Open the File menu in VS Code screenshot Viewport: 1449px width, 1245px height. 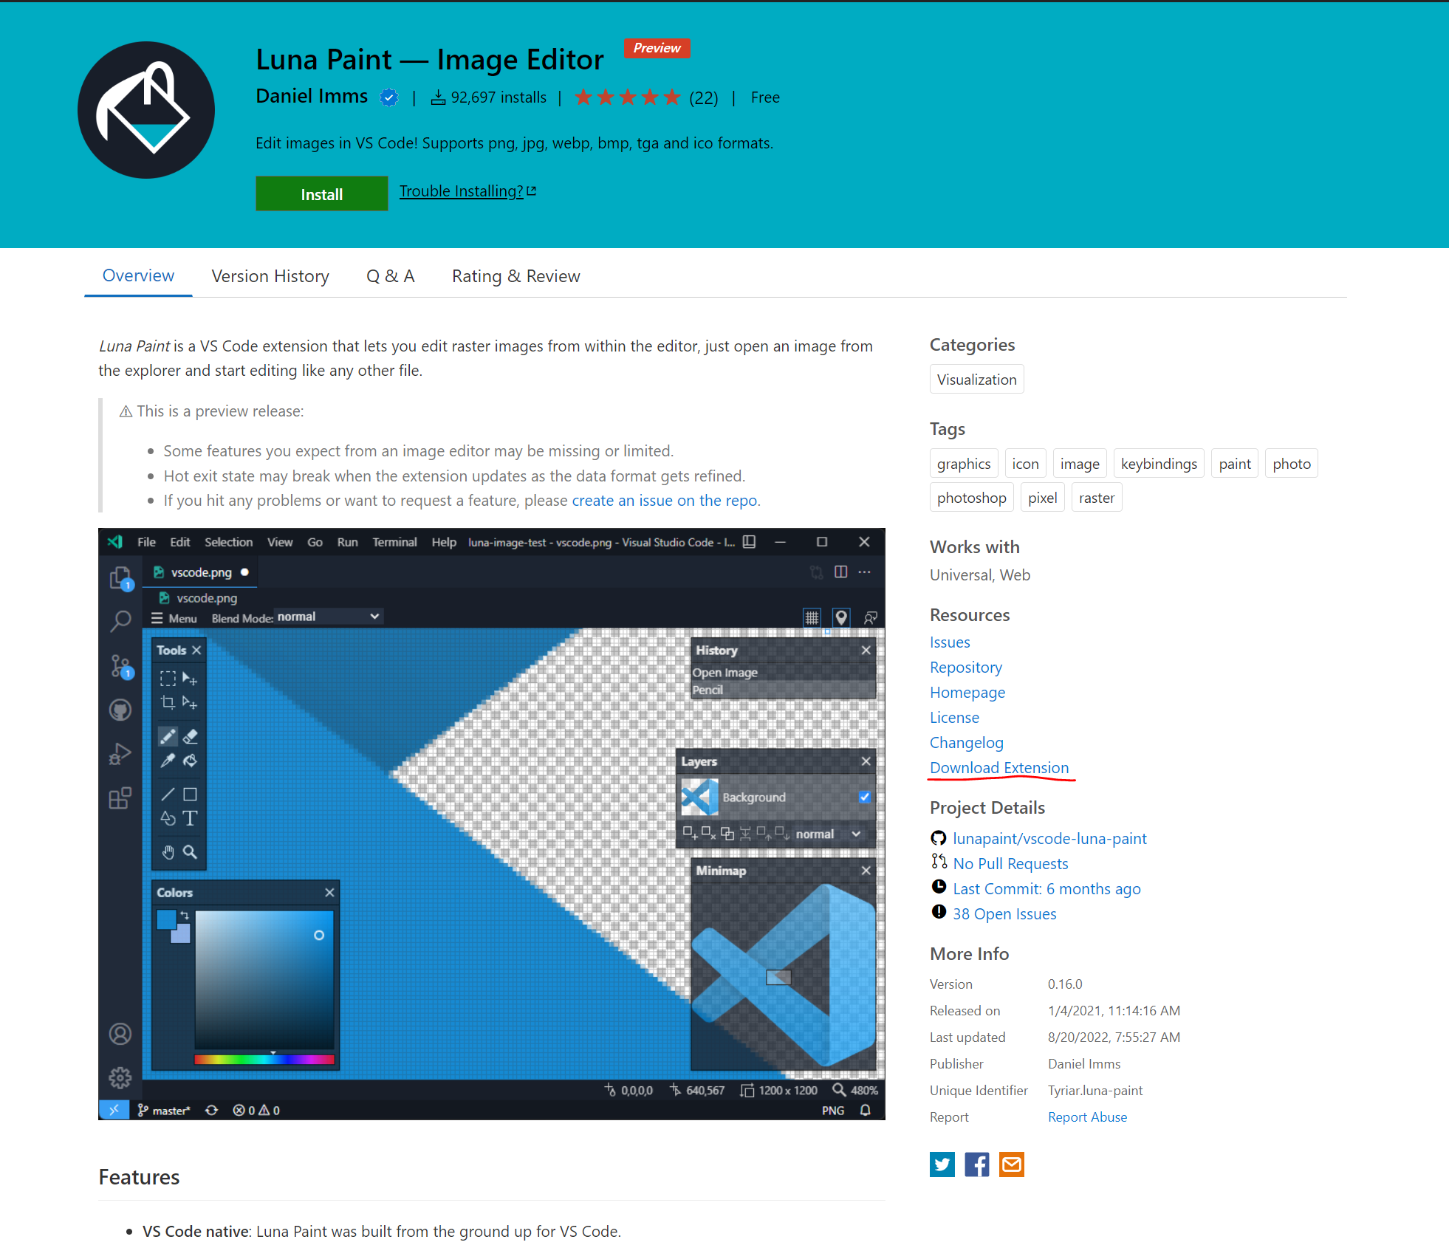point(146,542)
